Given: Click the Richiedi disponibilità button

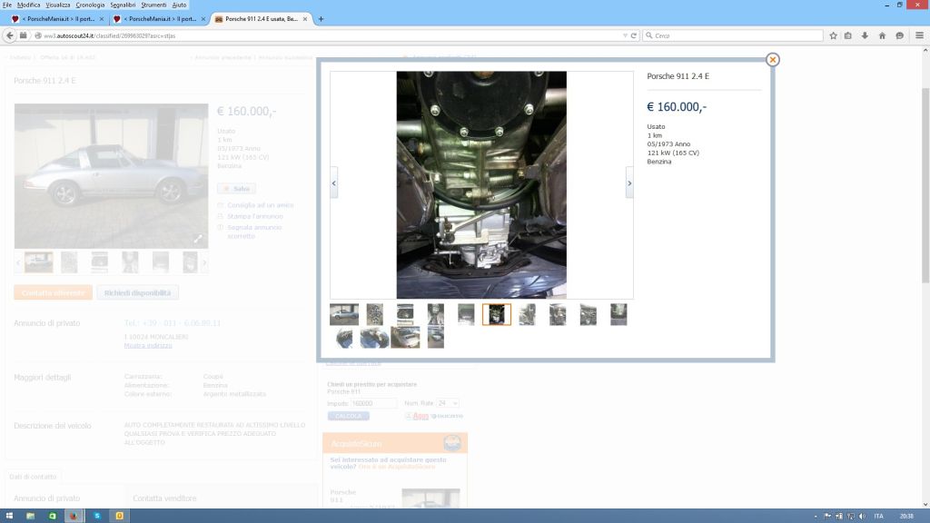Looking at the screenshot, I should click(x=138, y=293).
